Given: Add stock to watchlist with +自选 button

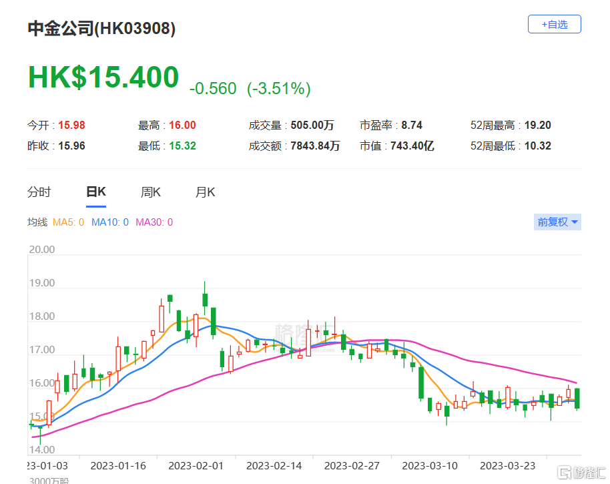Looking at the screenshot, I should click(555, 24).
